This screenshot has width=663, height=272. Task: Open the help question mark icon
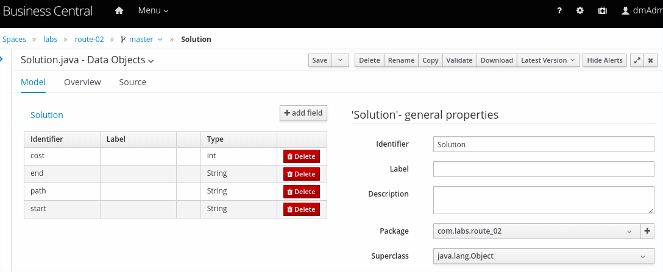[559, 11]
